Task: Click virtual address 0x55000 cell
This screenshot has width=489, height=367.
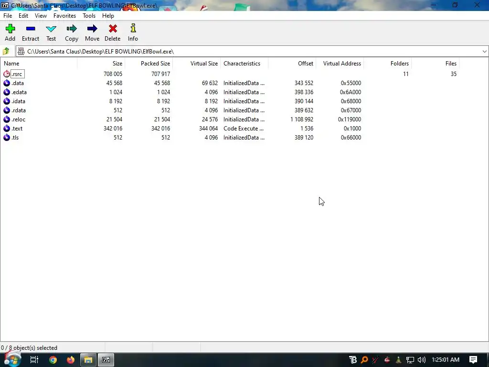Action: (x=351, y=83)
